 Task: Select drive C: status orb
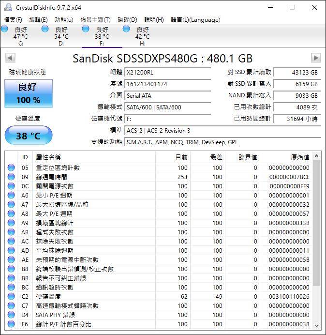(x=5, y=29)
